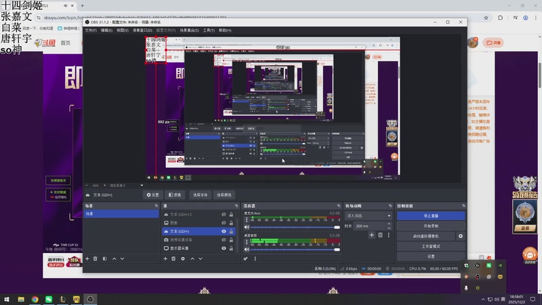Image resolution: width=542 pixels, height=305 pixels.
Task: Show the 视频采集设备 source
Action: click(x=224, y=240)
